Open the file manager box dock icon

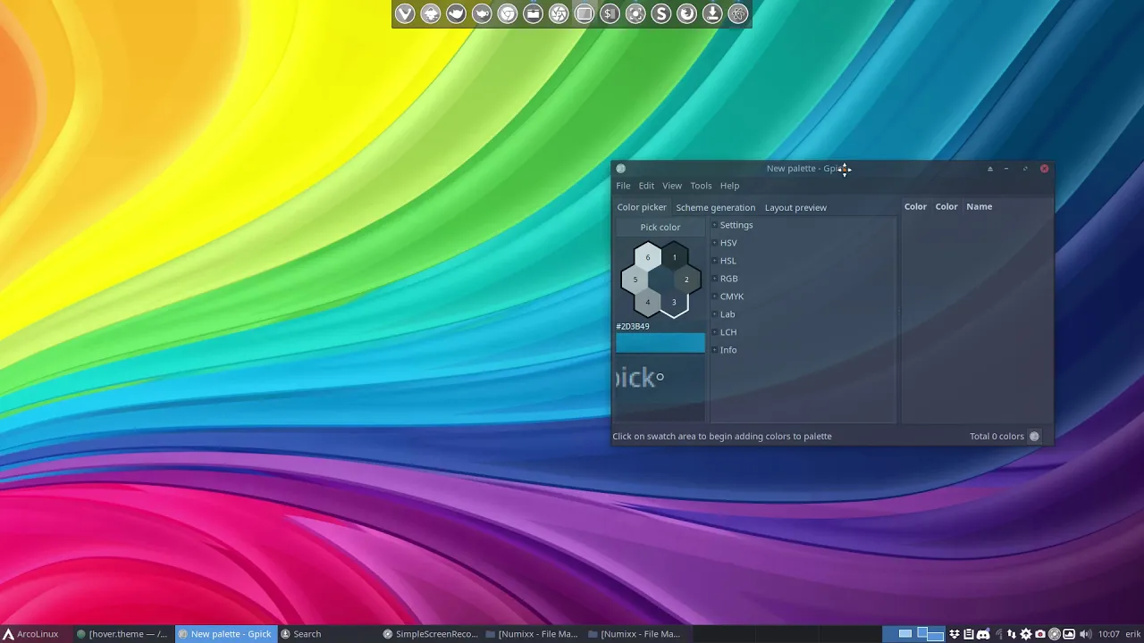533,13
